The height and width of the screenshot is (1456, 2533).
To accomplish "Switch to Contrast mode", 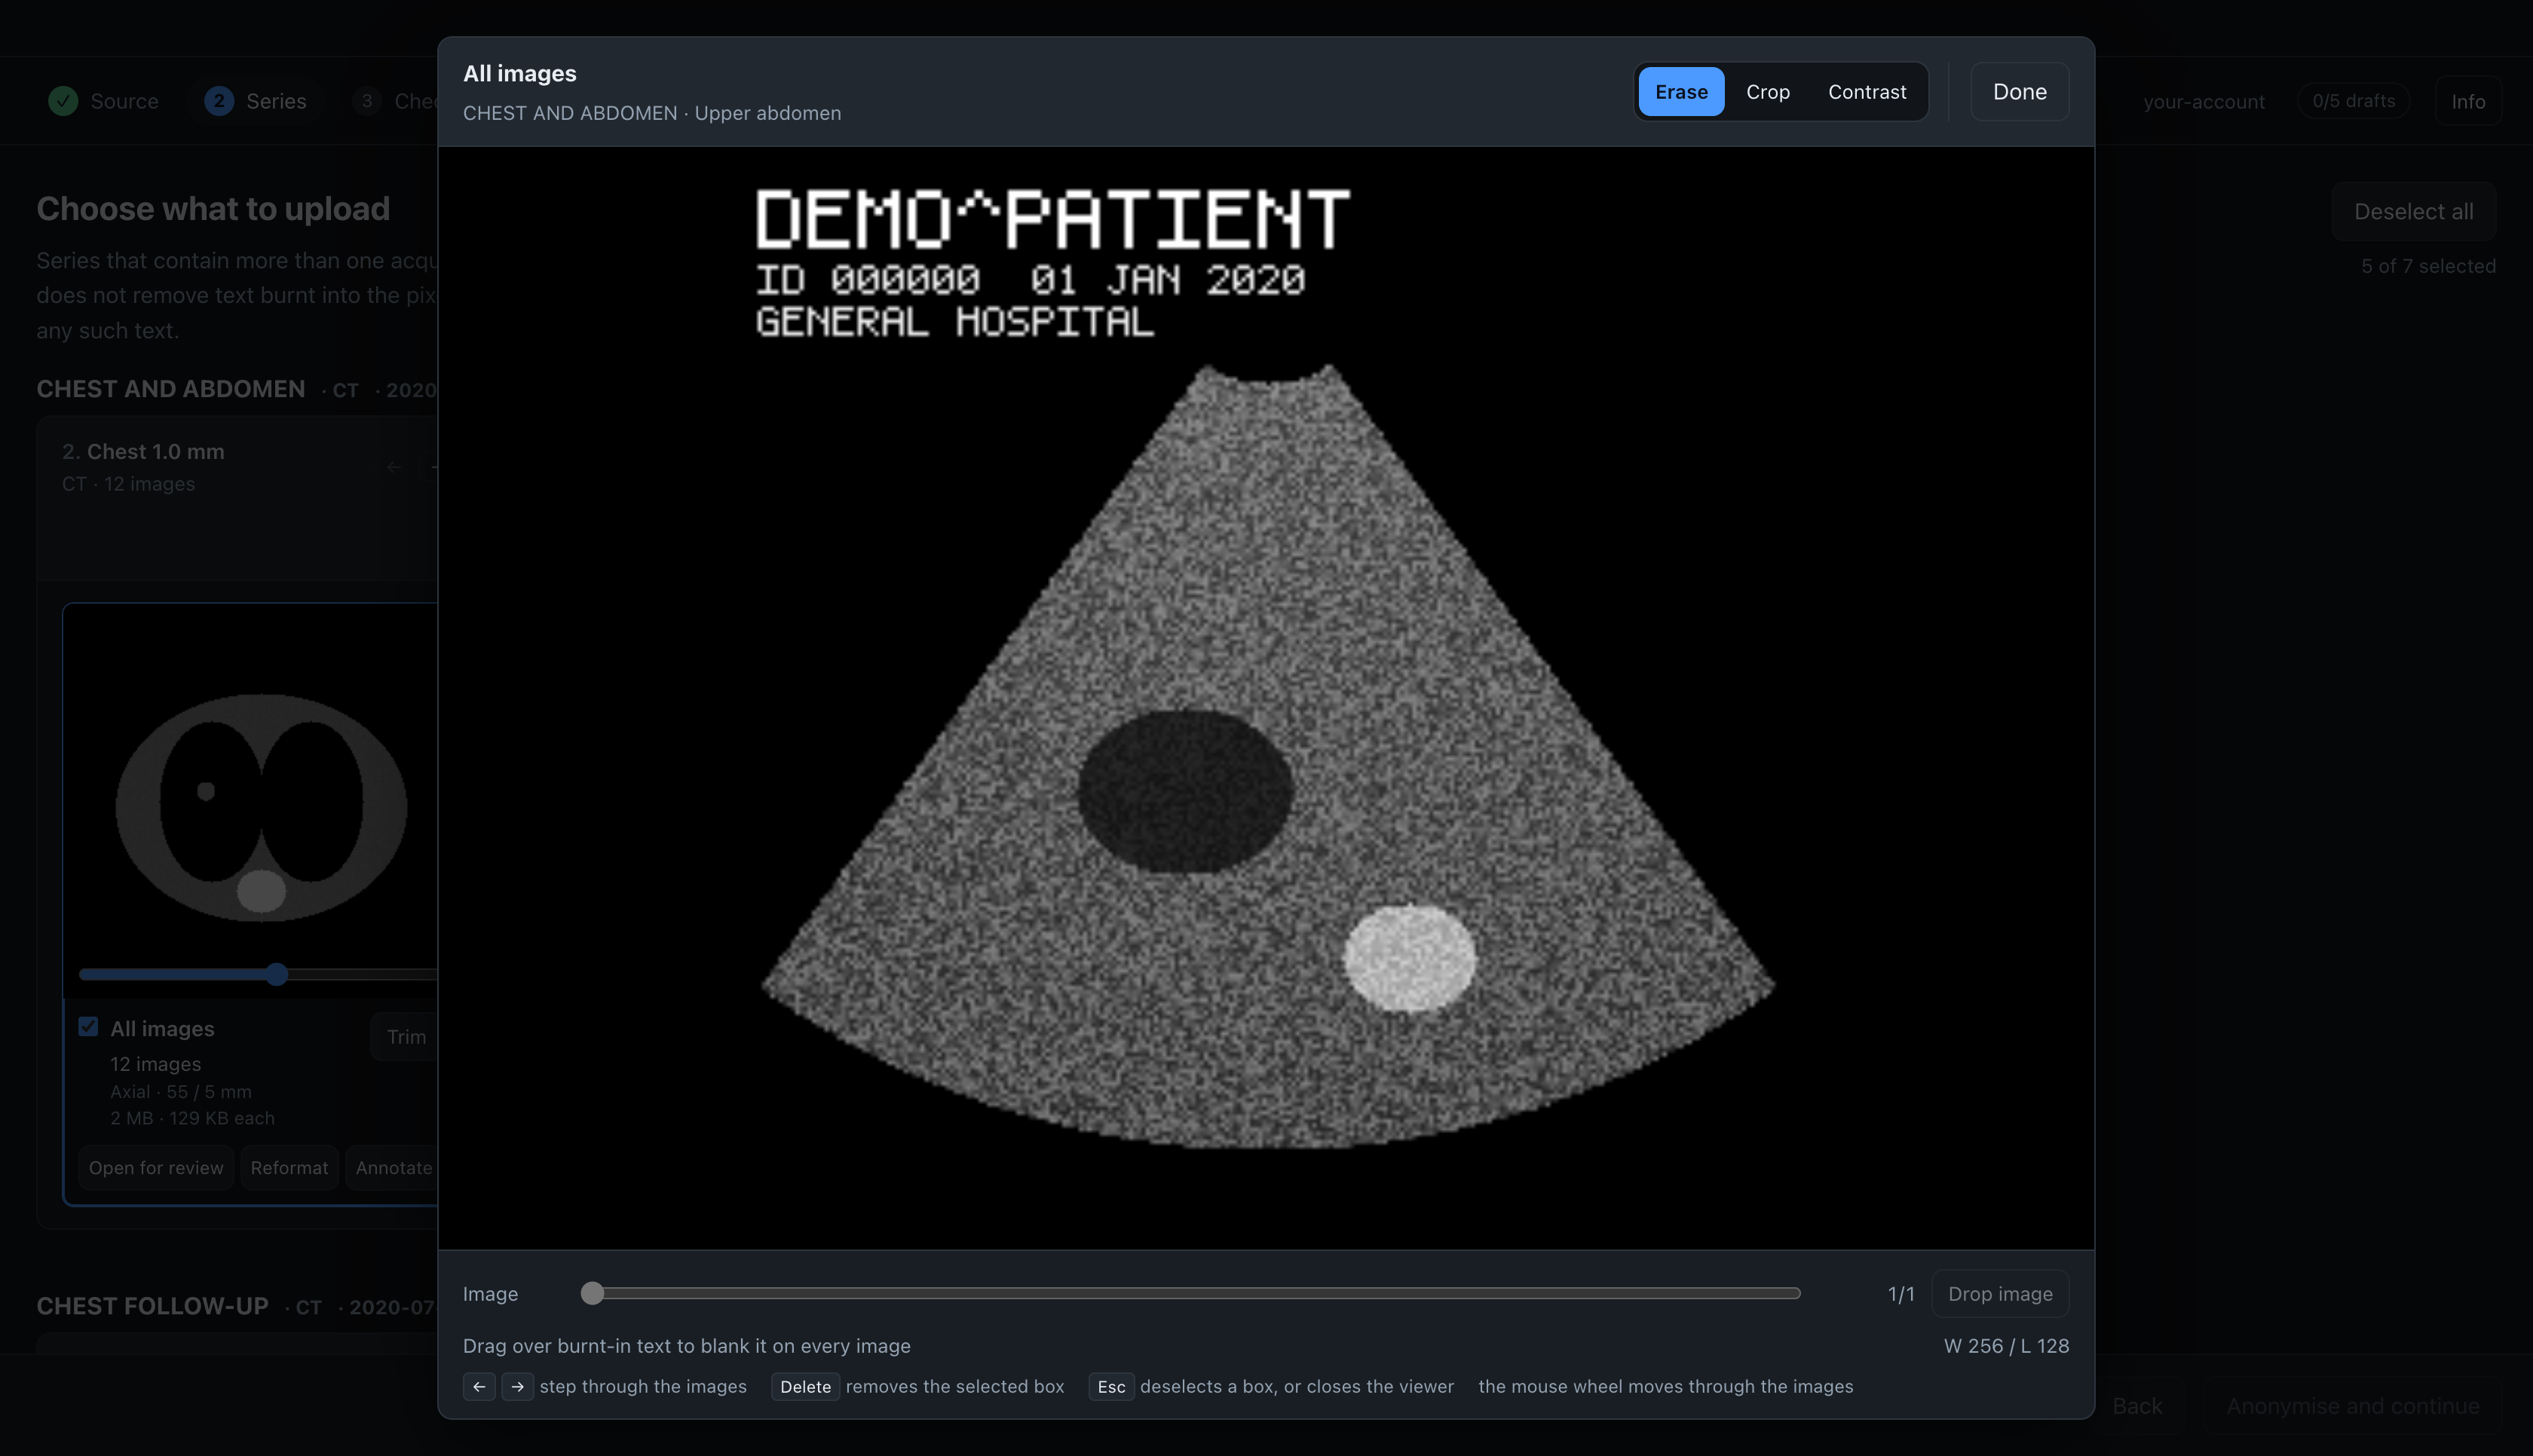I will [x=1866, y=92].
